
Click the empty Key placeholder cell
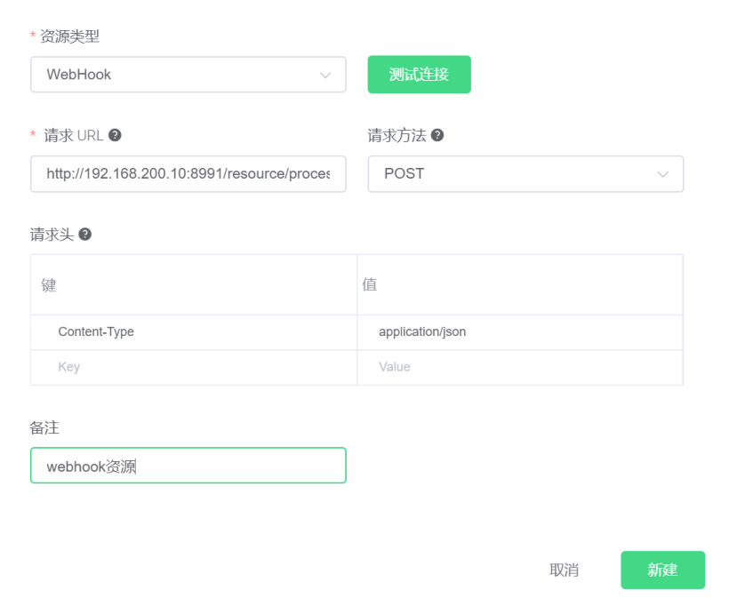pyautogui.click(x=194, y=367)
